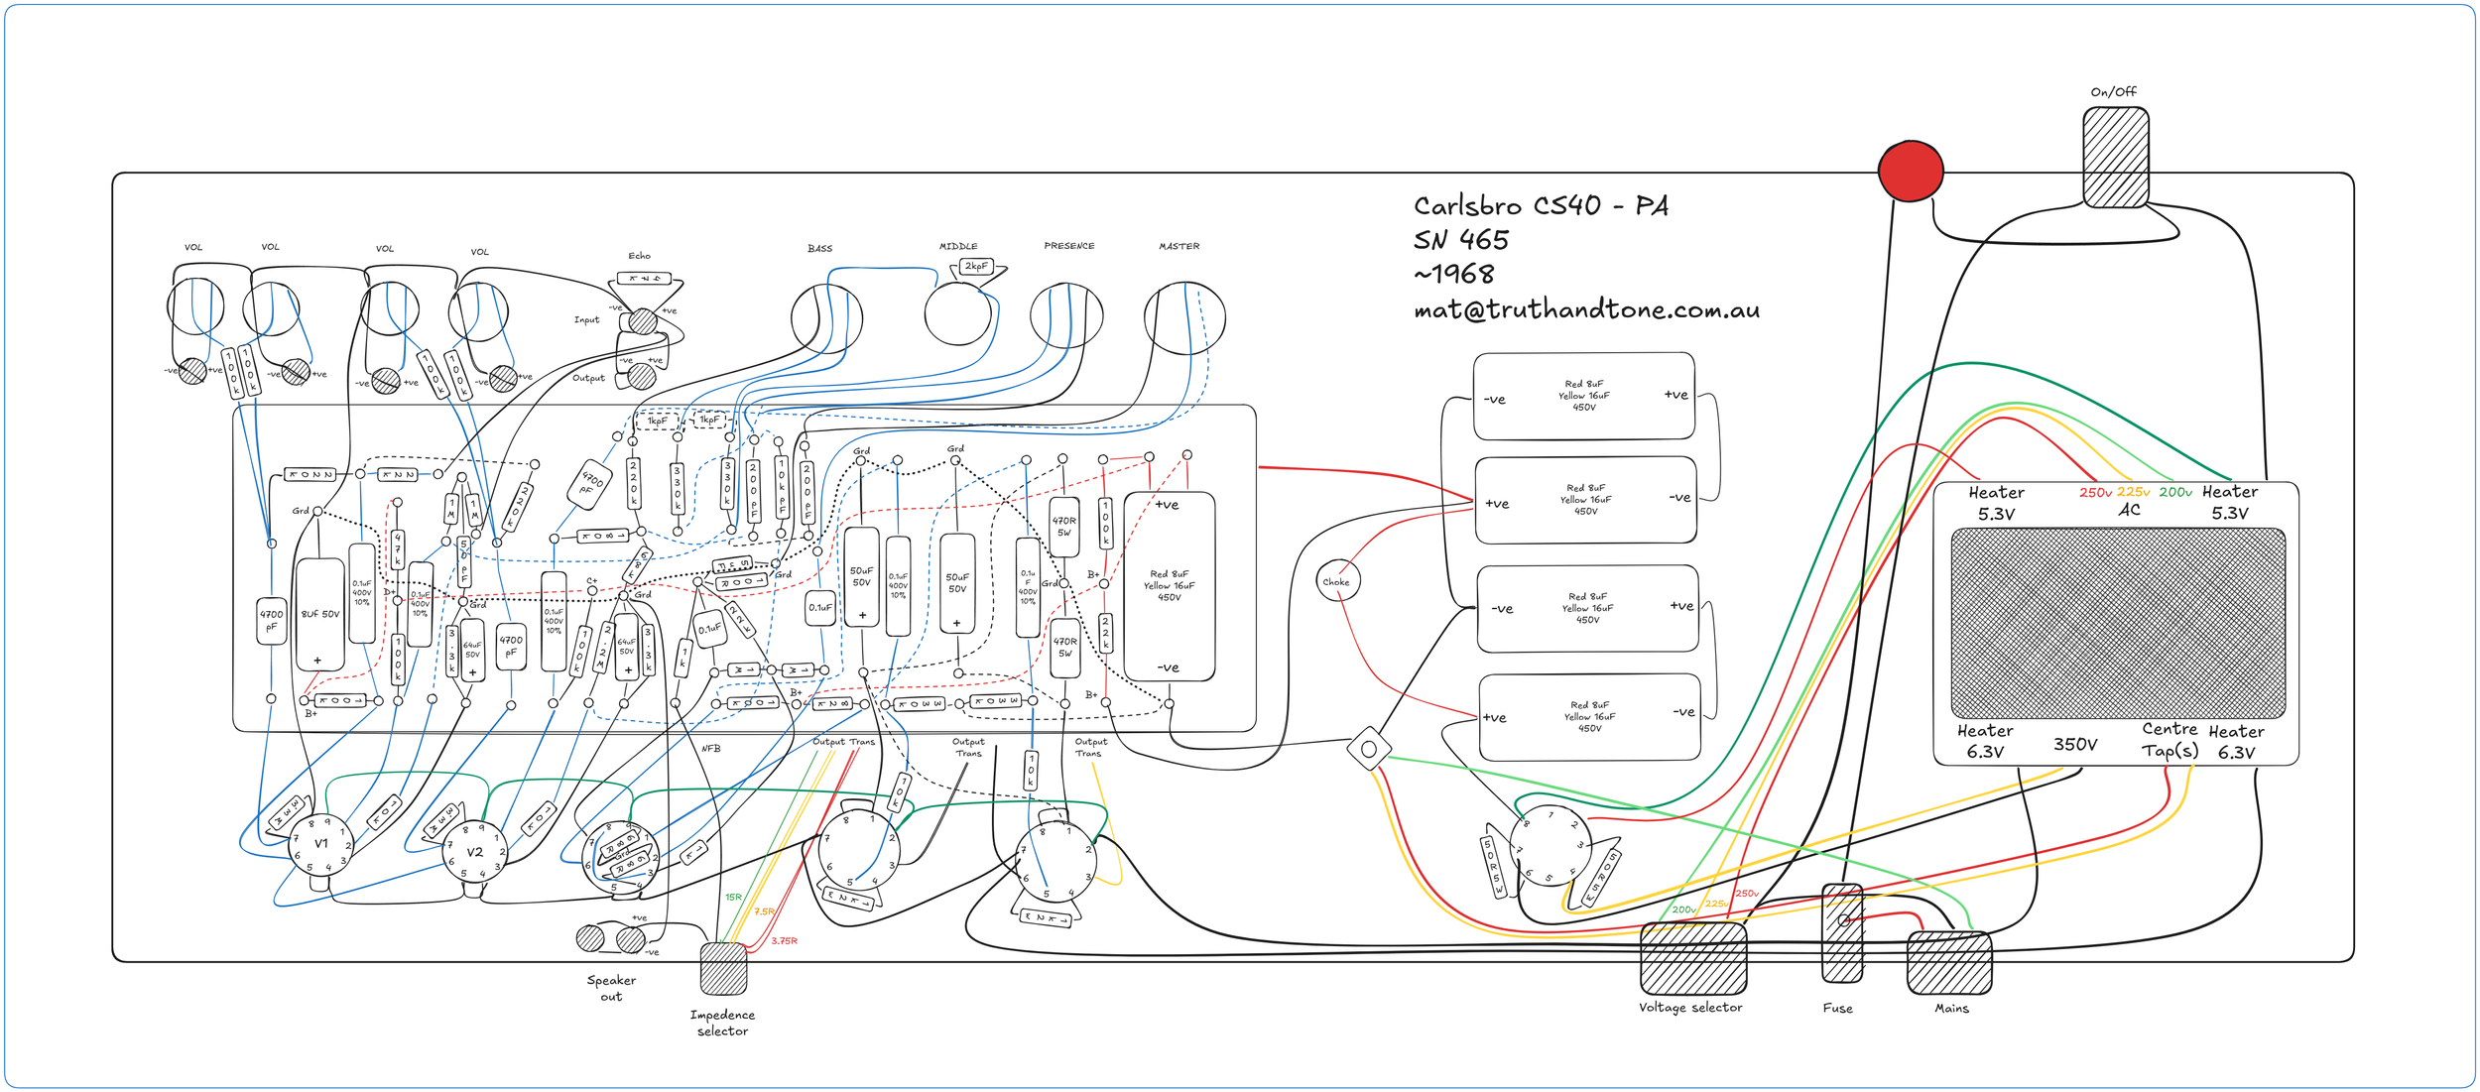Screen dimensions: 2480x1092
Task: Select the hatched Mains inlet box
Action: (1949, 962)
